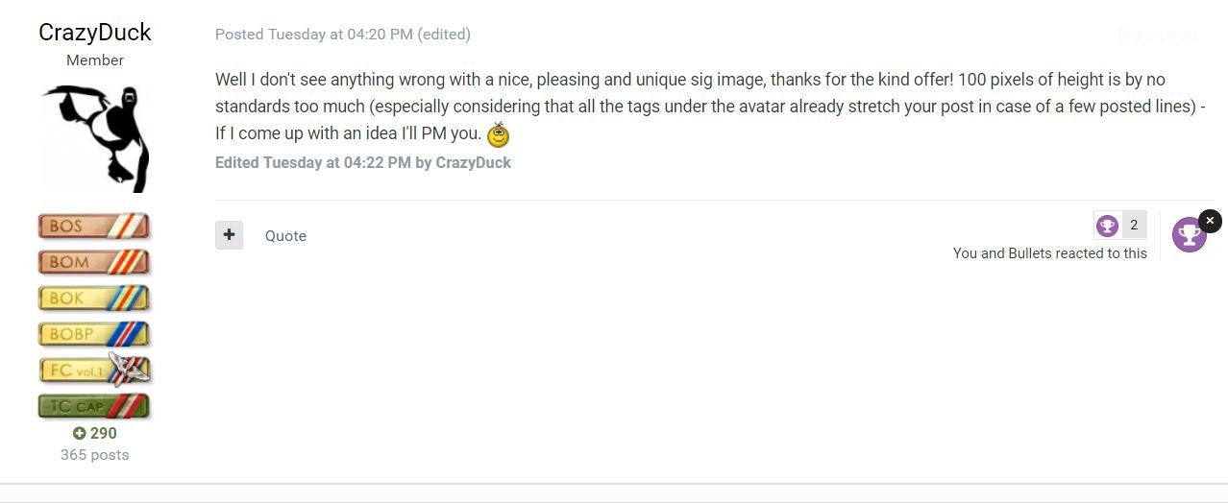Click the green TC CAP badge
The height and width of the screenshot is (503, 1228).
pyautogui.click(x=94, y=406)
